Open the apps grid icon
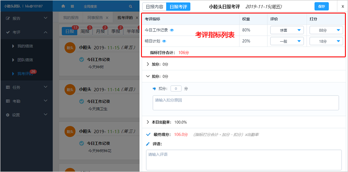This screenshot has height=172, width=348. tap(72, 7)
